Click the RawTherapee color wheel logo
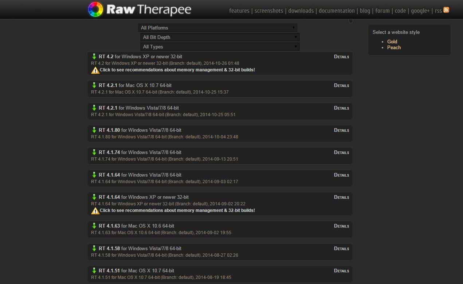Image resolution: width=463 pixels, height=284 pixels. [96, 9]
